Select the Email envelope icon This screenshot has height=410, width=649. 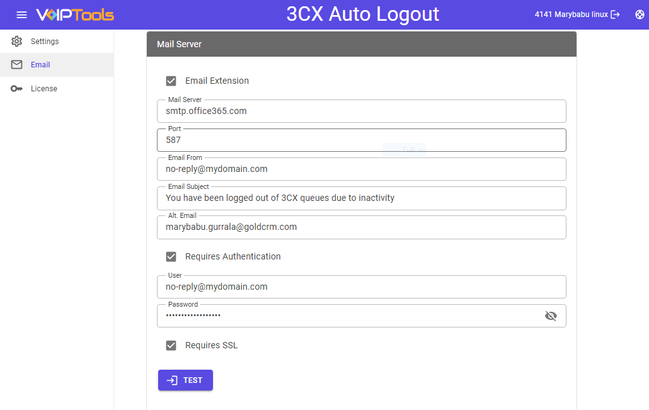click(x=17, y=64)
